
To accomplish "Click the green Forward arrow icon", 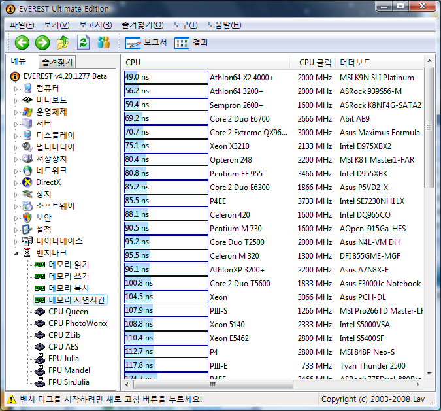I will click(42, 42).
